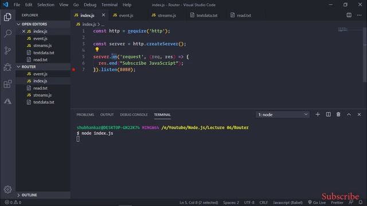The image size is (367, 206).
Task: Click the feedback icon in status bar
Action: (350, 202)
